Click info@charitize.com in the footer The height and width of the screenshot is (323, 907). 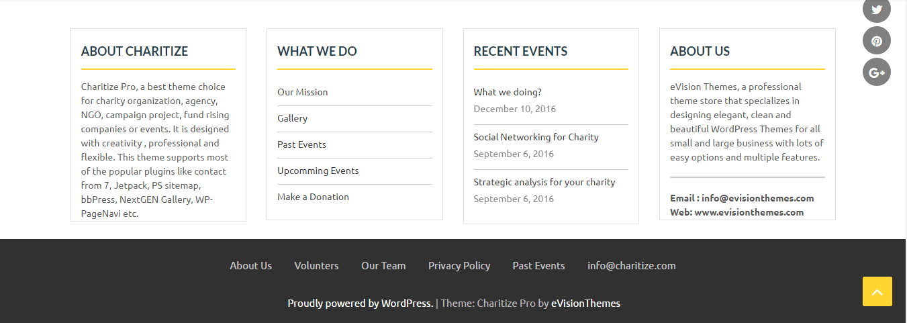[632, 266]
